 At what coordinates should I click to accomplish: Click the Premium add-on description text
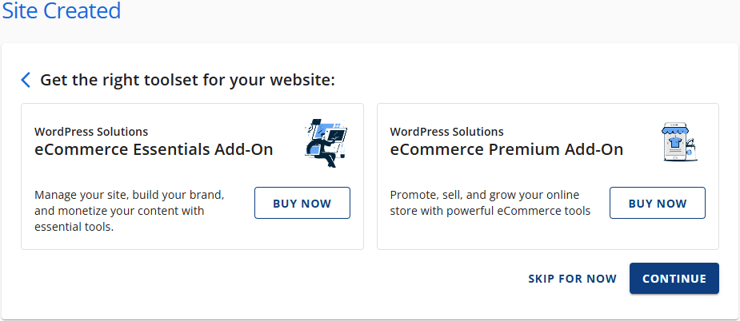click(490, 203)
